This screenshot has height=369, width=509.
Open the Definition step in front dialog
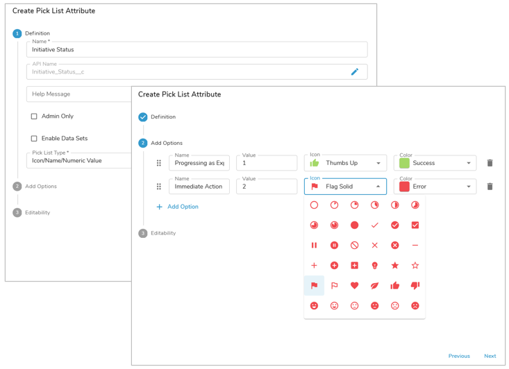pos(162,117)
